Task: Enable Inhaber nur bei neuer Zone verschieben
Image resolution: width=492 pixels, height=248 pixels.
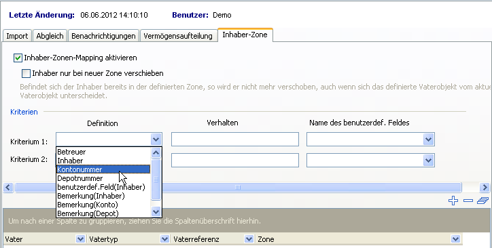Action: [26, 73]
